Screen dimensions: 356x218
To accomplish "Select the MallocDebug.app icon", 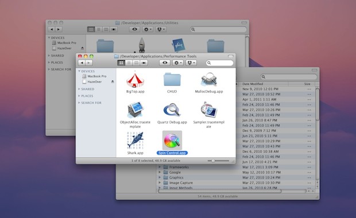I will pos(209,79).
